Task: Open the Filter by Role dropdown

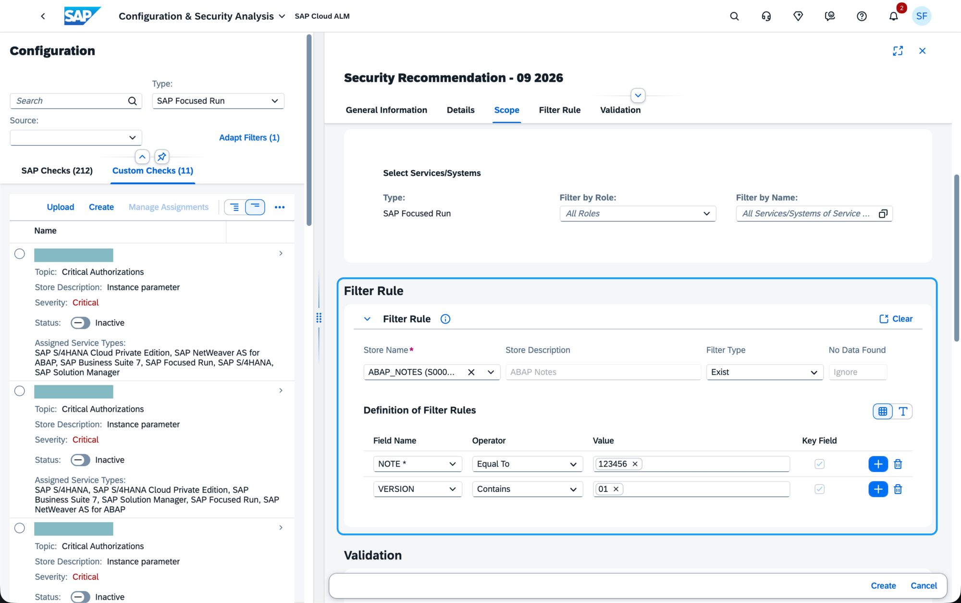Action: [638, 214]
